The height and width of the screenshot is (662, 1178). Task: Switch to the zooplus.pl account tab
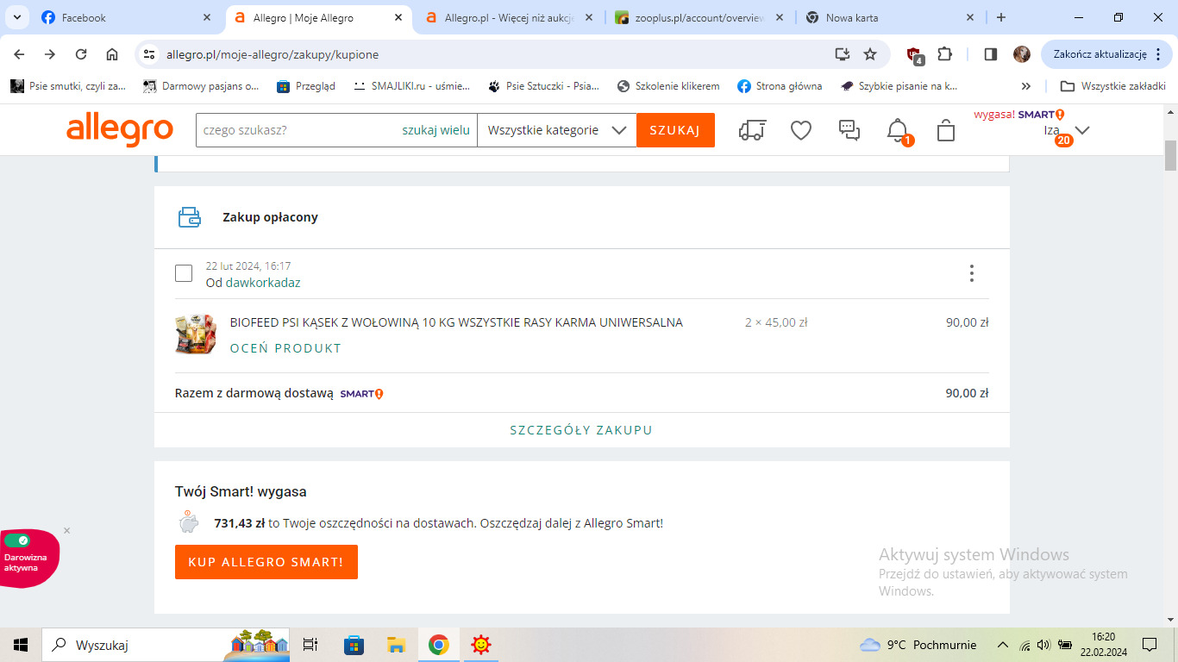click(699, 17)
